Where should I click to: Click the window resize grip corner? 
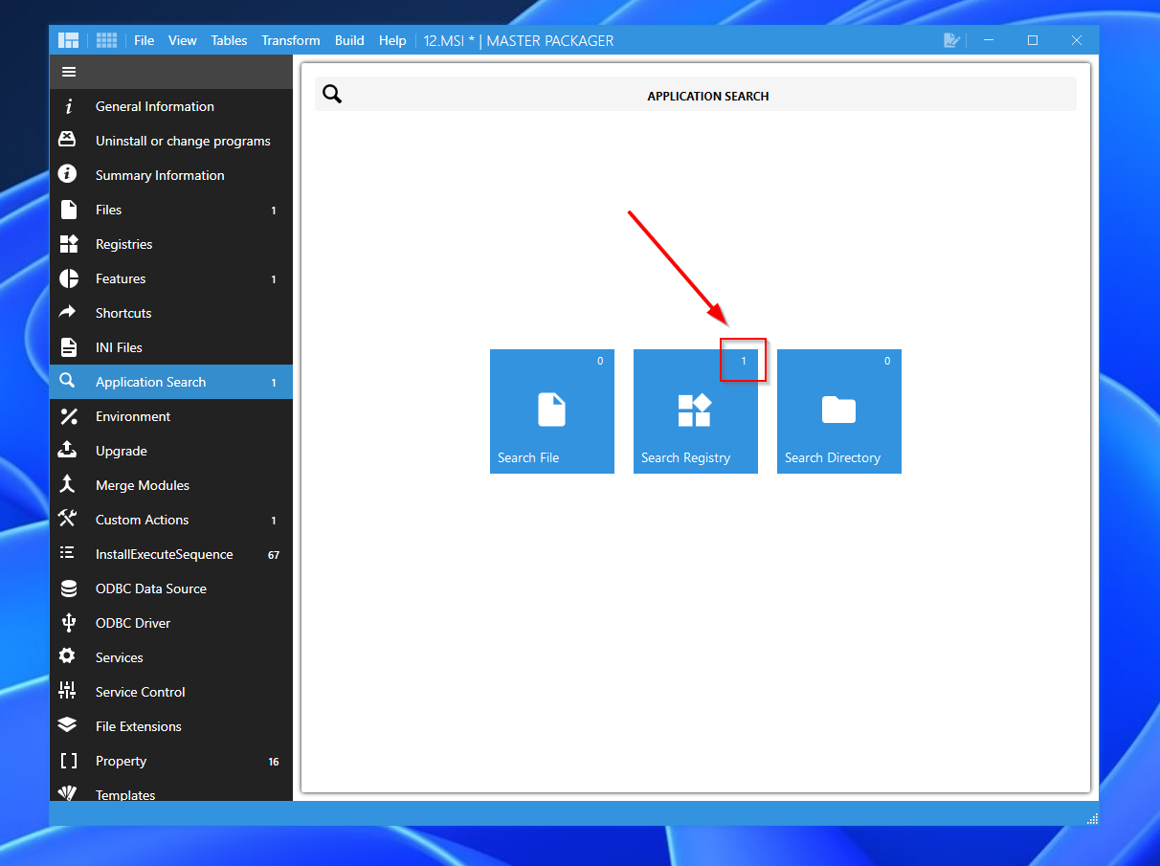pos(1092,819)
